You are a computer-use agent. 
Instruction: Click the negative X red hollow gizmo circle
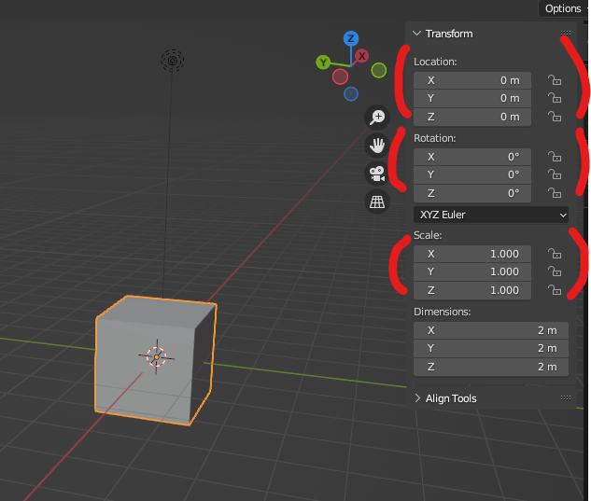[x=340, y=77]
